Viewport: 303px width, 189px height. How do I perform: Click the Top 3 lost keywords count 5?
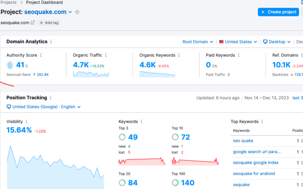click(129, 152)
